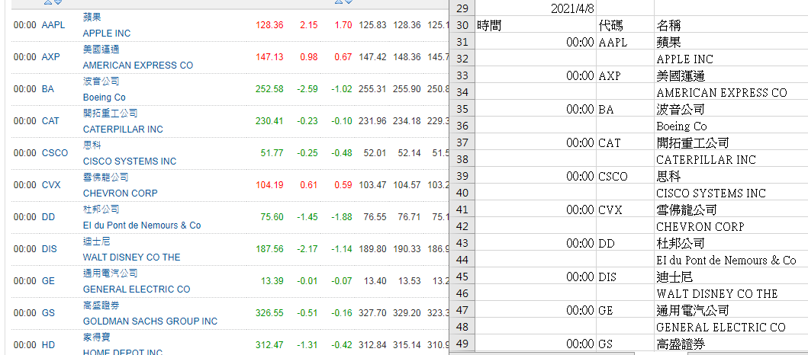Open the GS ticker link on the web page
The width and height of the screenshot is (808, 355).
point(48,313)
